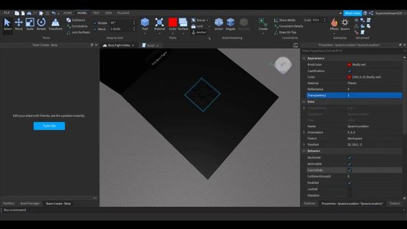The image size is (407, 229).
Task: Click Join Surfaces option
Action: (x=78, y=32)
